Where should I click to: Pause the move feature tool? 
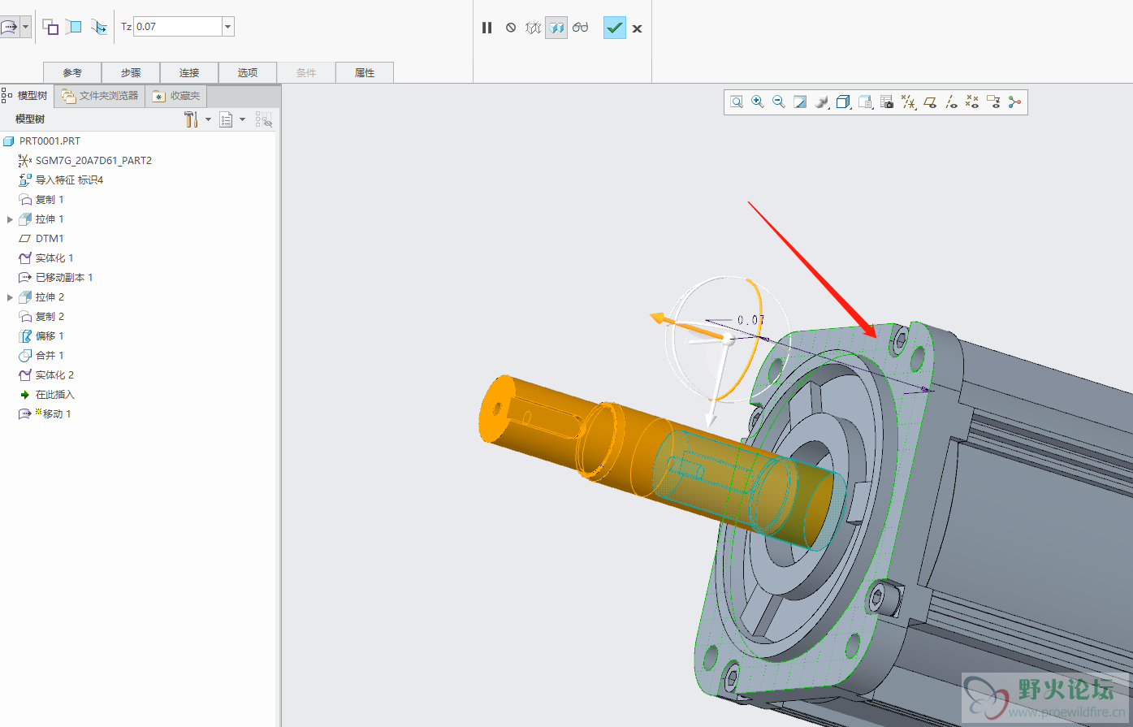[x=486, y=28]
